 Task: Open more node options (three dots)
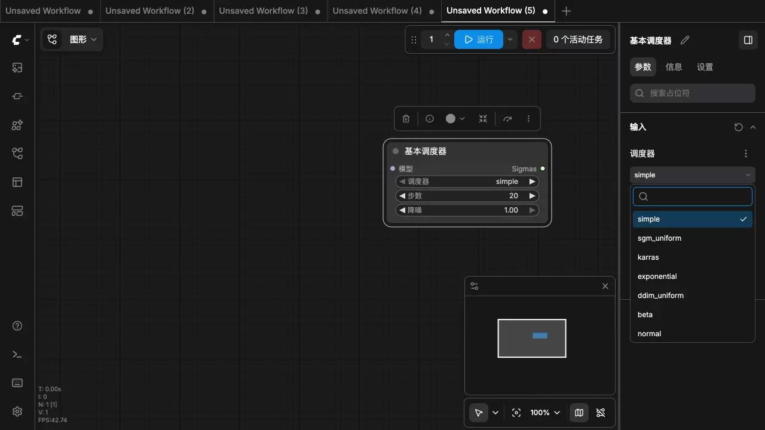coord(528,119)
